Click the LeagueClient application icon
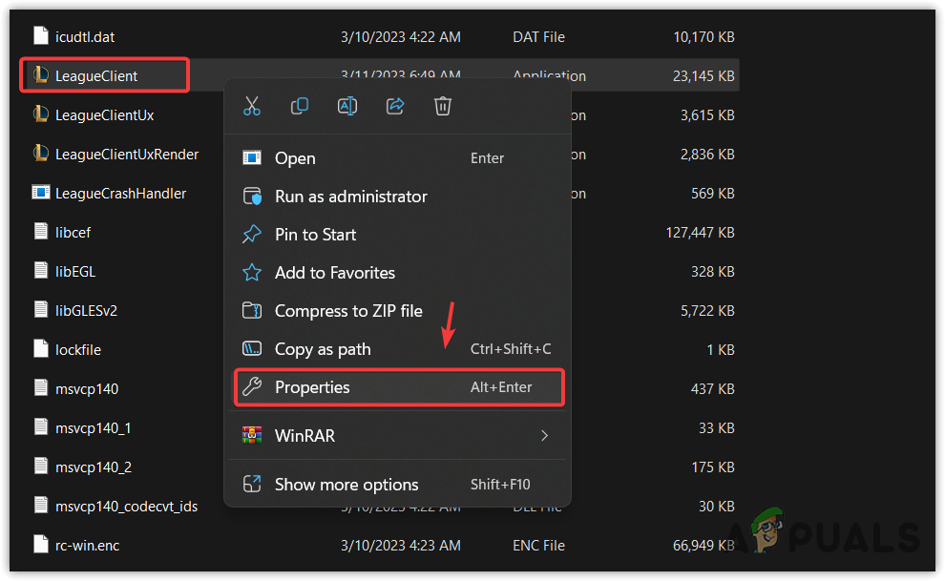 (x=40, y=75)
